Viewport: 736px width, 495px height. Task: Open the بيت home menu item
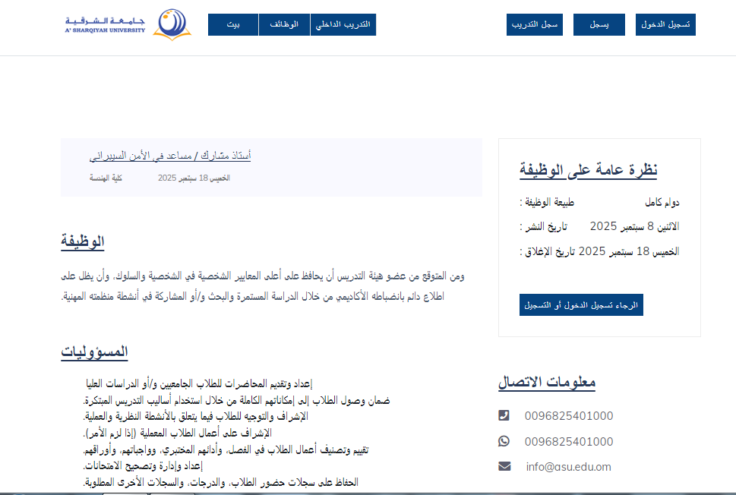pyautogui.click(x=233, y=24)
